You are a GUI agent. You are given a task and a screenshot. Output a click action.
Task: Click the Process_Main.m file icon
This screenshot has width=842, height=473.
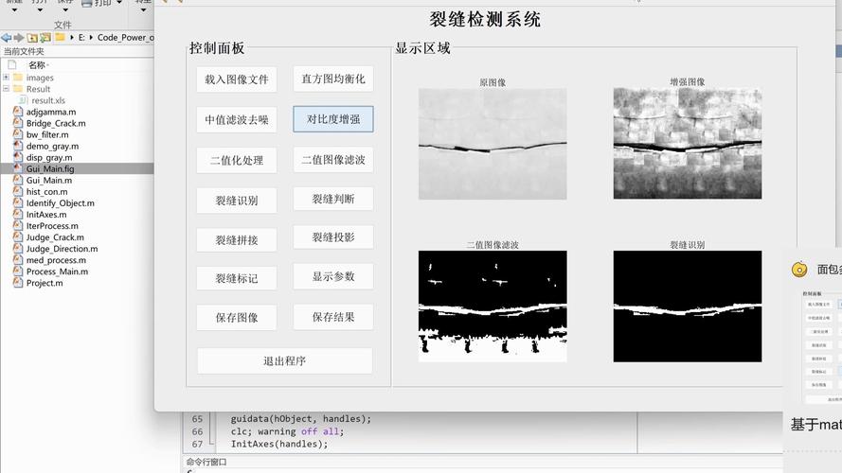18,272
